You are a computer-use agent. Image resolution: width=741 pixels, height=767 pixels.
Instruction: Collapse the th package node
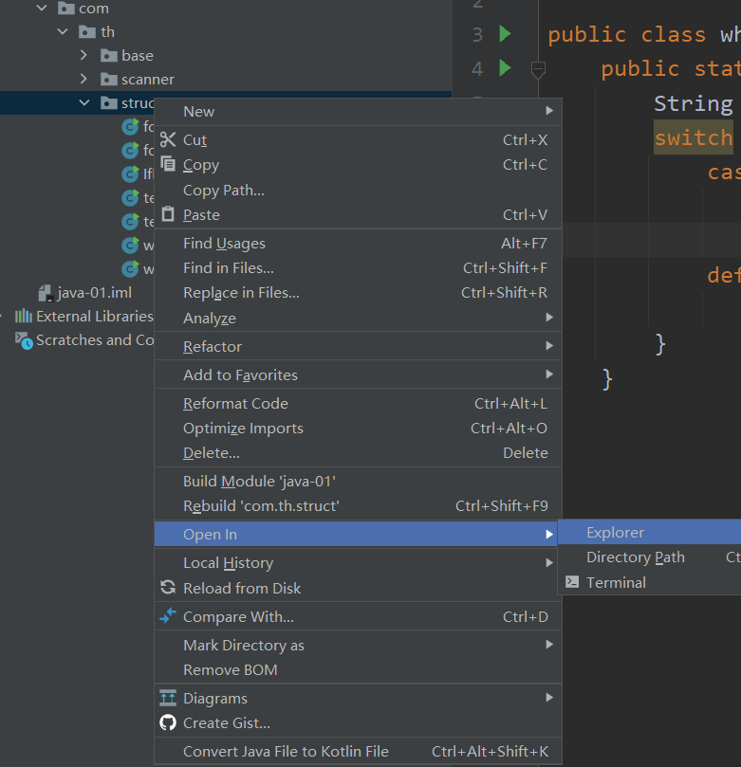[63, 32]
